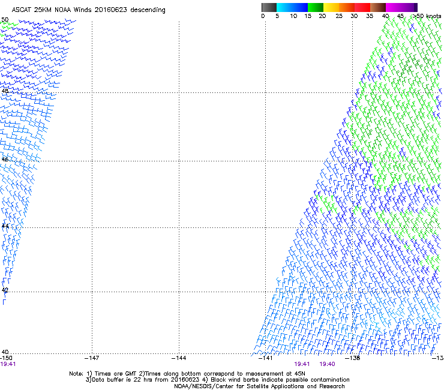Click the purple 19:41 time stamp under -150
Viewport: 444px width, 390px height.
tap(8, 364)
